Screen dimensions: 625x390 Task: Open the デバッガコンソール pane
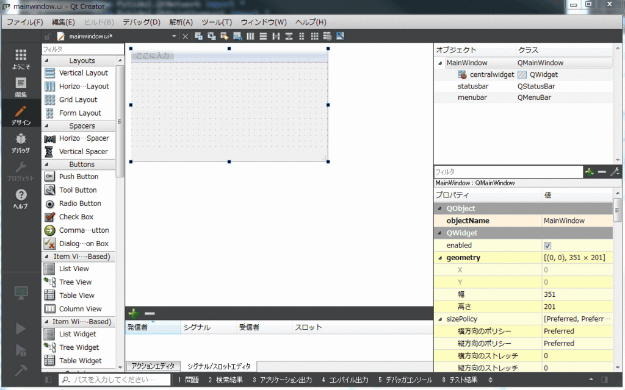coord(405,380)
